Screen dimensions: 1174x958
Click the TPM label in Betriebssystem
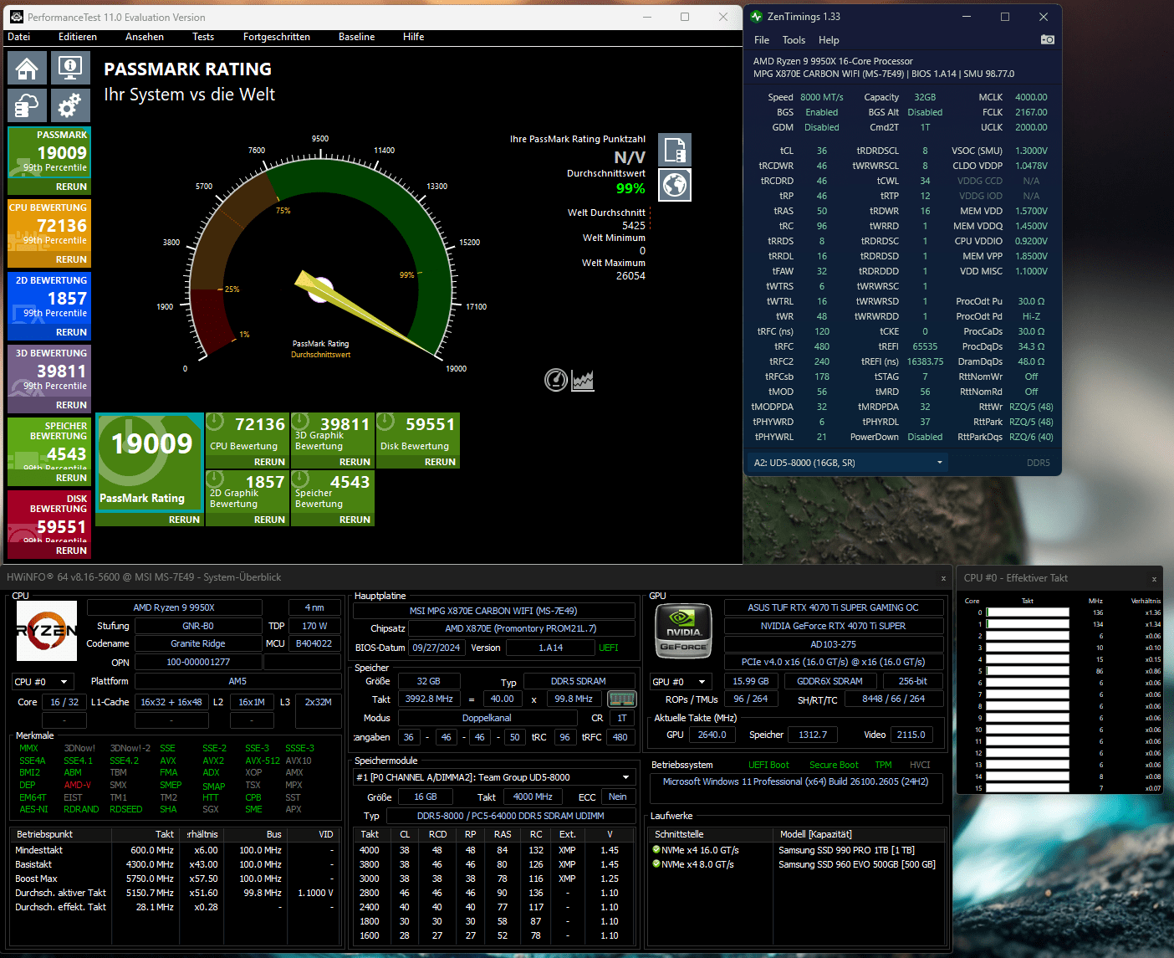[883, 765]
